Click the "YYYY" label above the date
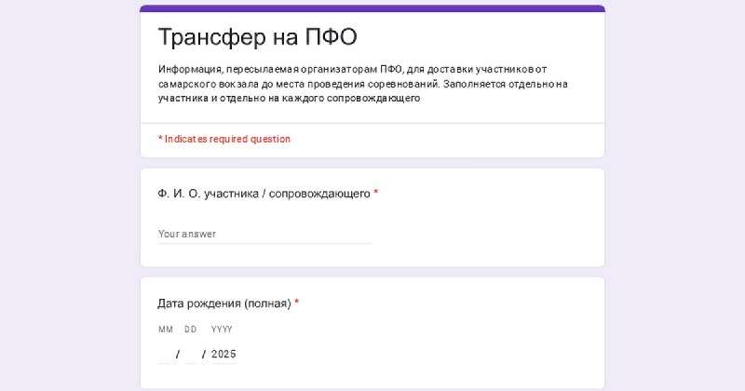 pos(222,330)
